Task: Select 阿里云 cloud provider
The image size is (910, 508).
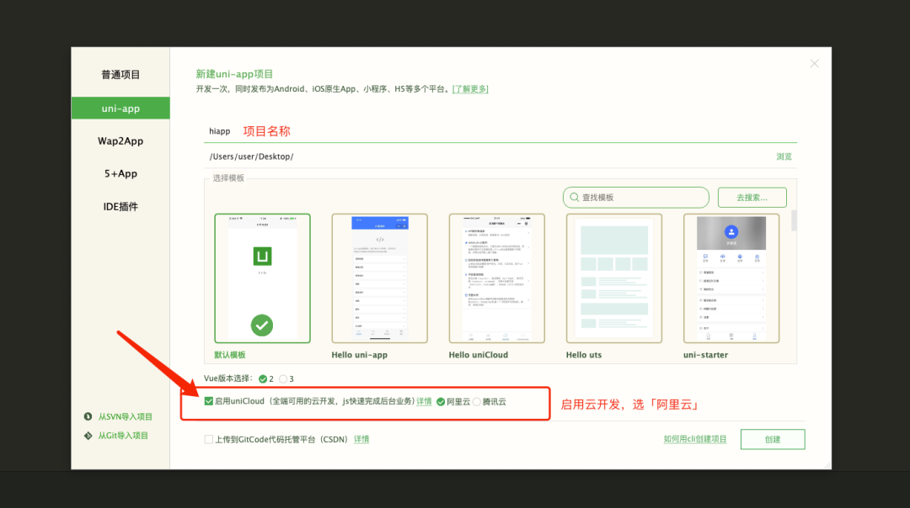Action: 441,402
